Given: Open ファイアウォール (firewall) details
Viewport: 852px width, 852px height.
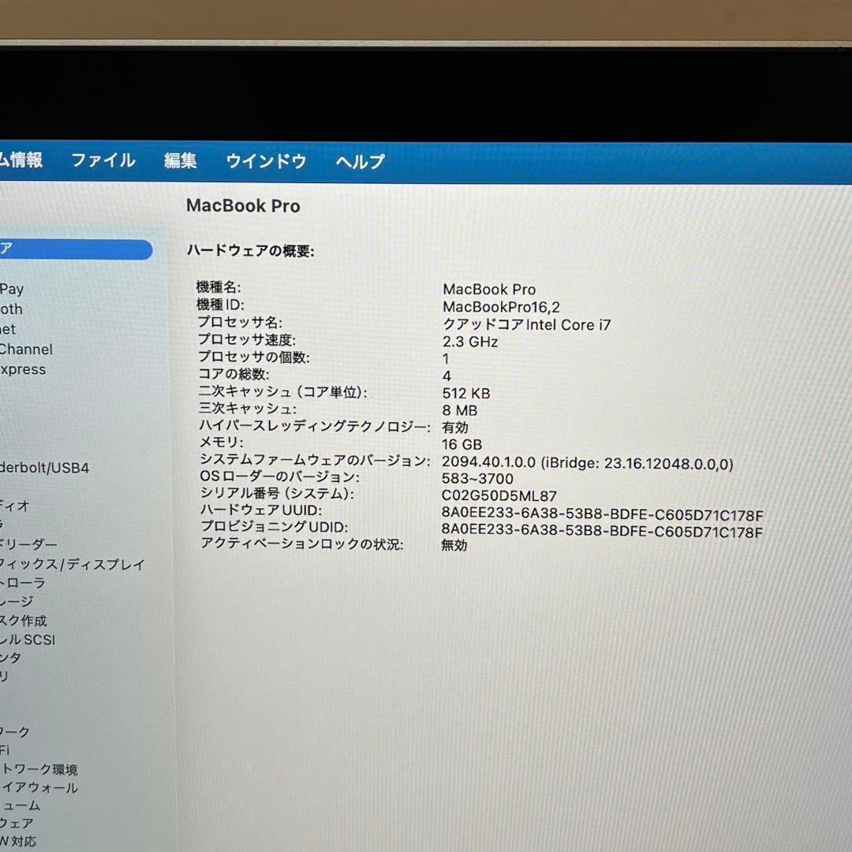Looking at the screenshot, I should click(x=39, y=787).
